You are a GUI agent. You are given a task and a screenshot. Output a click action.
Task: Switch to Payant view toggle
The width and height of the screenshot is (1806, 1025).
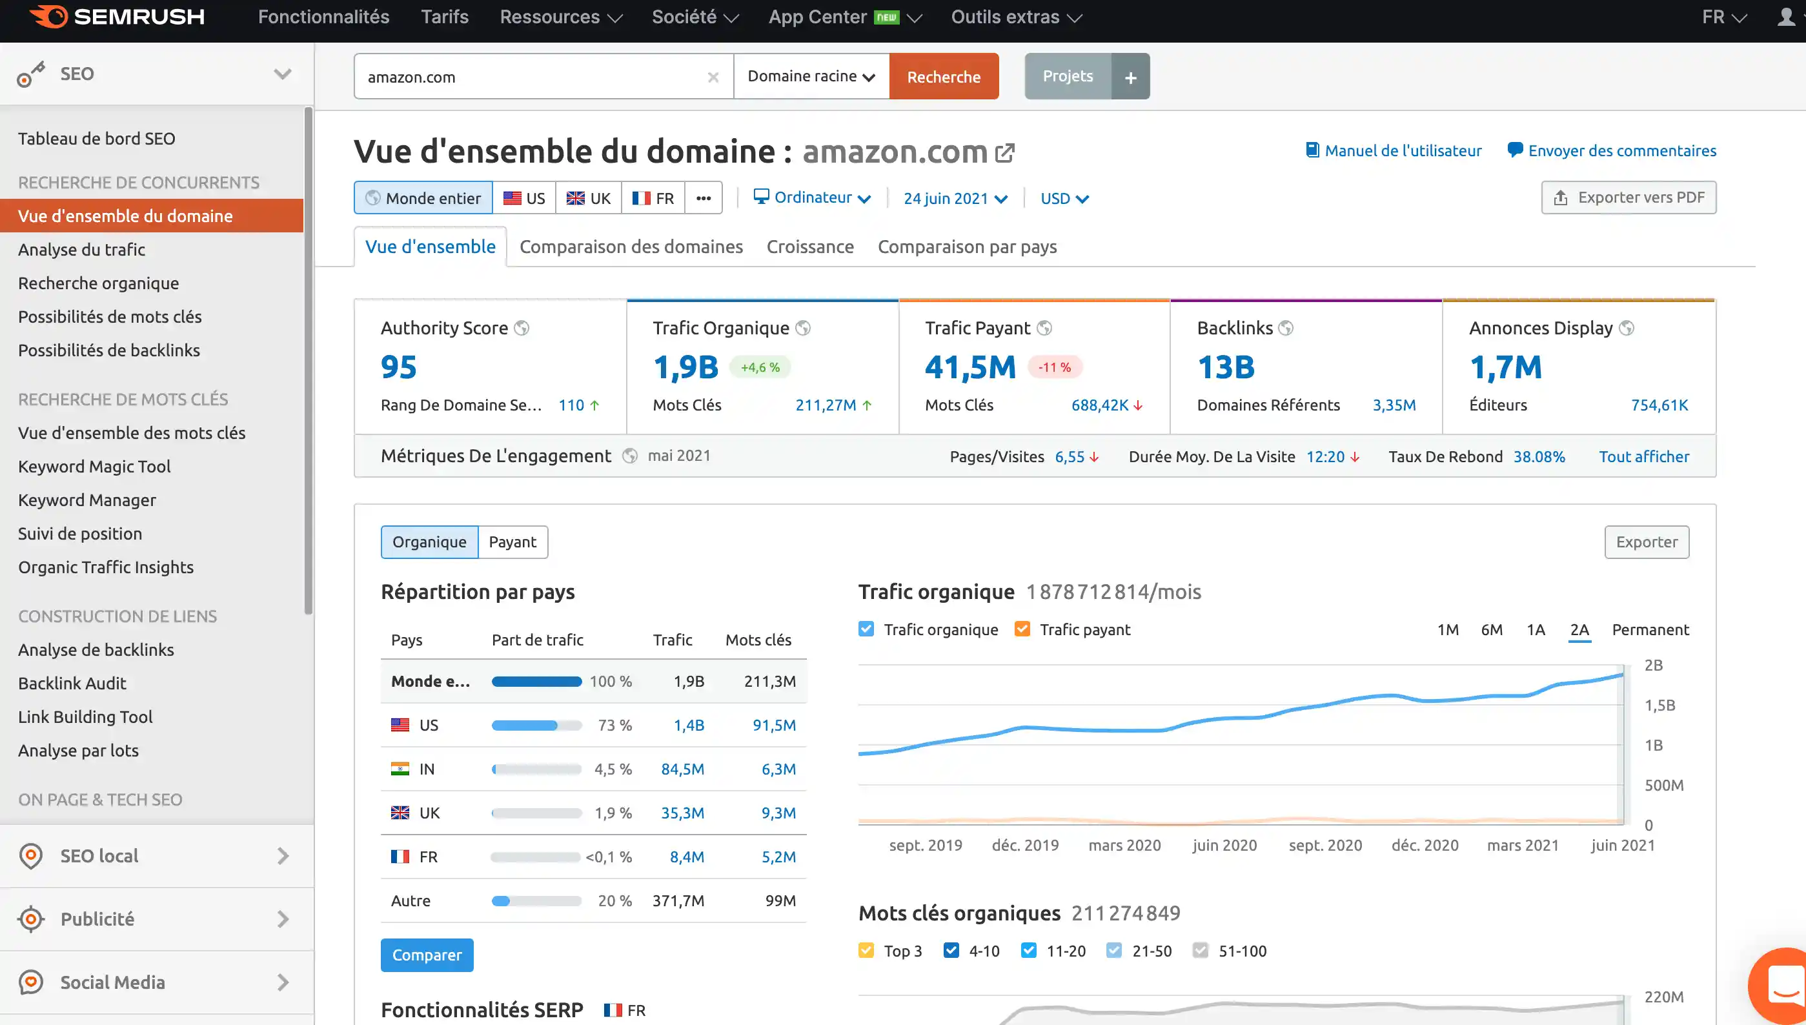point(512,542)
